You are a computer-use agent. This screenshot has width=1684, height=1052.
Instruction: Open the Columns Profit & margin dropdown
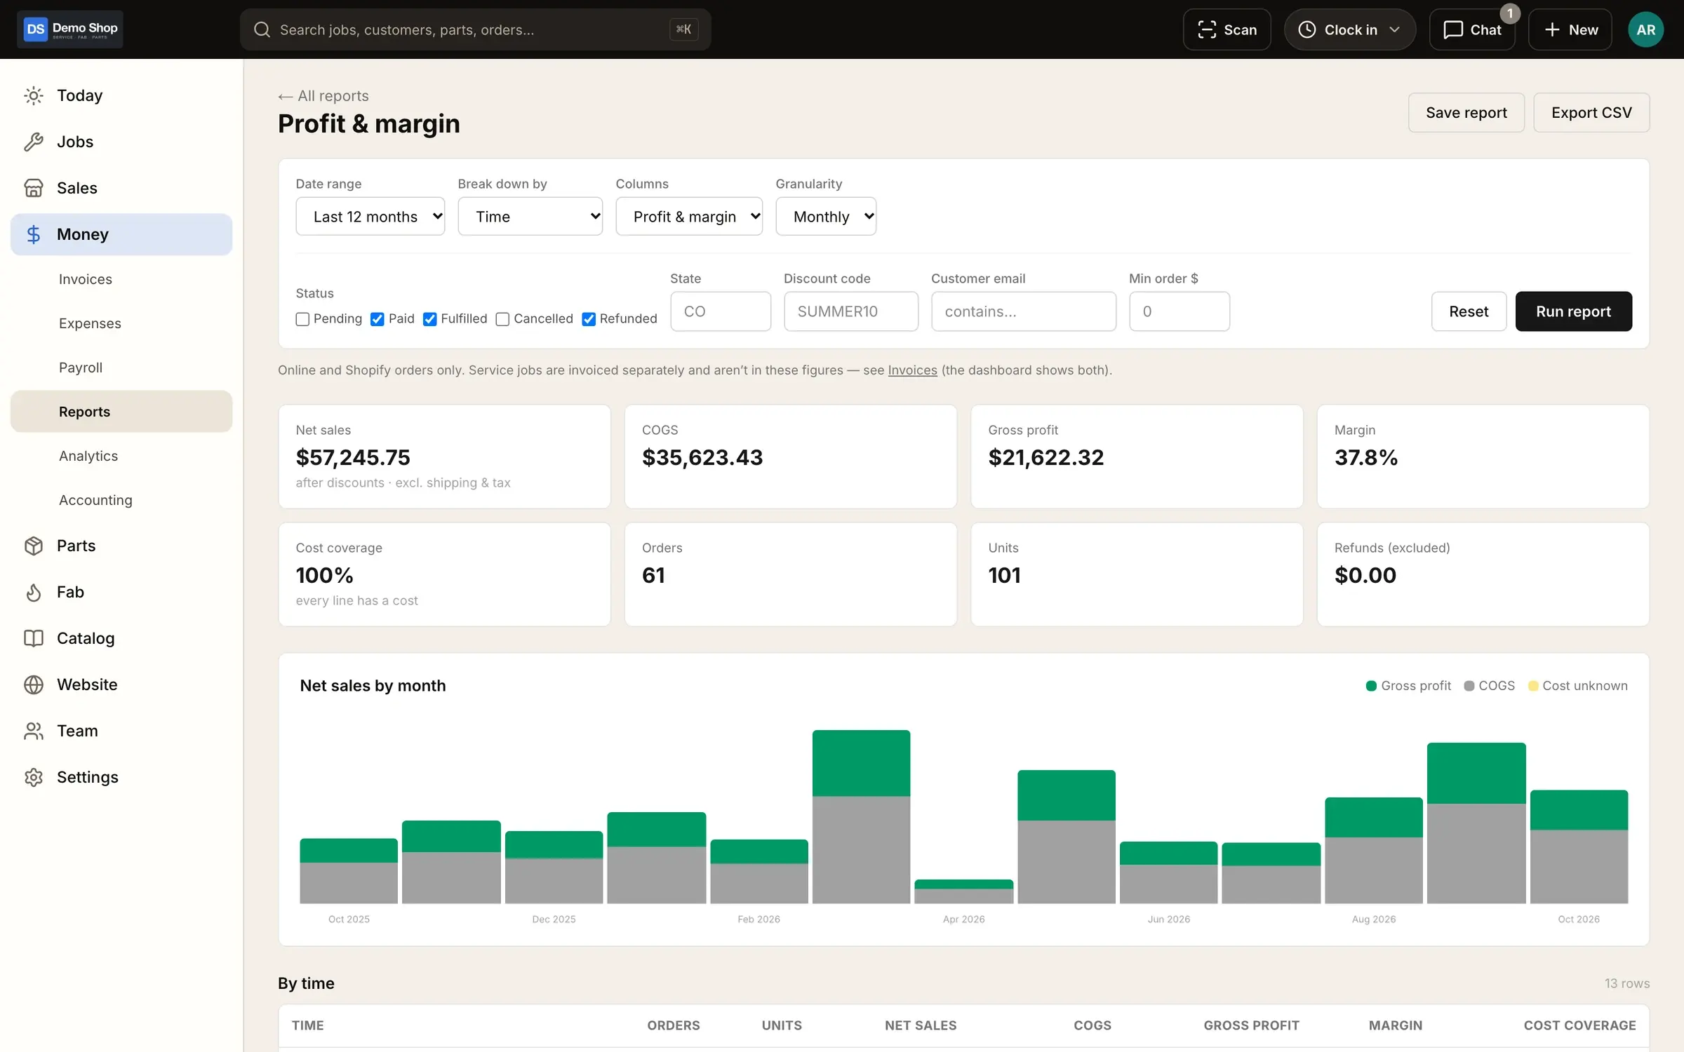pos(689,216)
